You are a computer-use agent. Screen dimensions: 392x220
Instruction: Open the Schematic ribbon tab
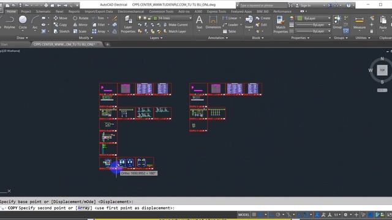pos(43,12)
